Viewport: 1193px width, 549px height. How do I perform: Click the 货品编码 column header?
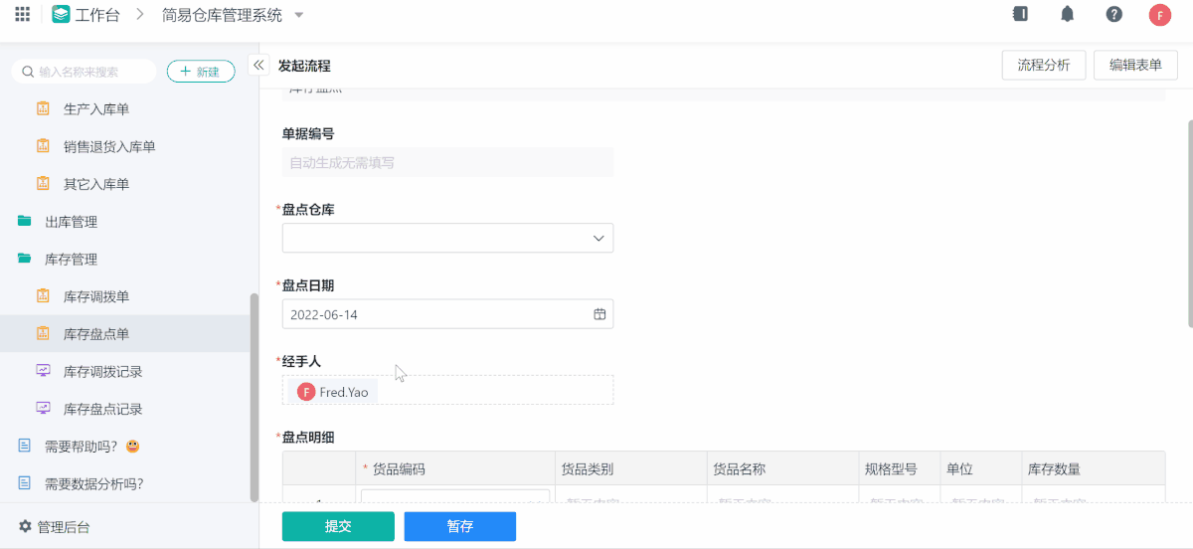(455, 468)
